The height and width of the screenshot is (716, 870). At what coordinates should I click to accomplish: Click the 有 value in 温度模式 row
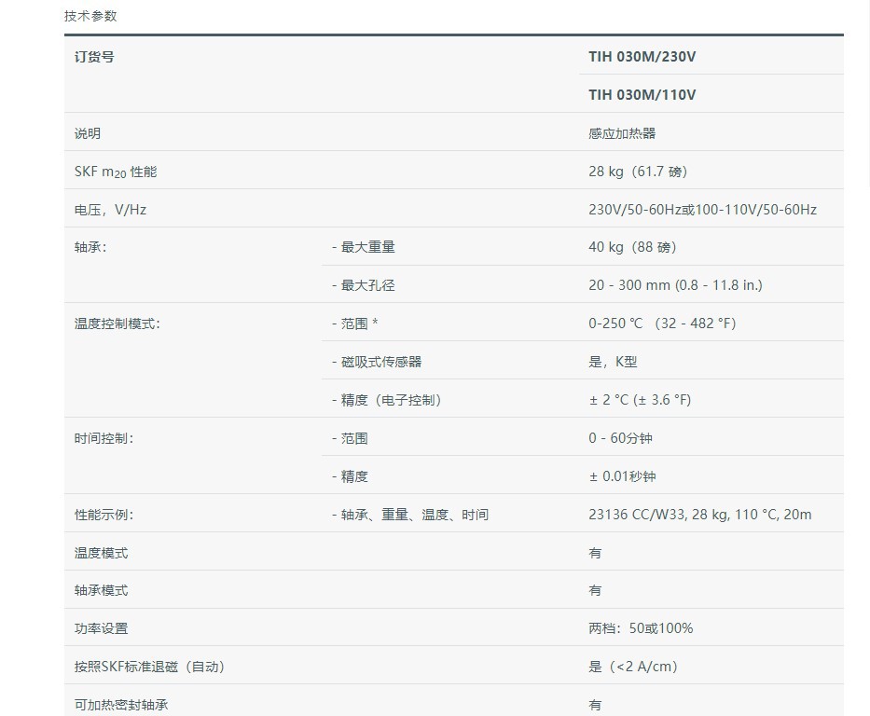tap(595, 553)
